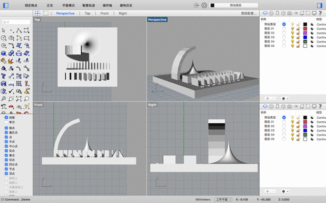Screen dimensions: 326x203
Task: Select the Fillet curves tool
Action: pos(11,46)
